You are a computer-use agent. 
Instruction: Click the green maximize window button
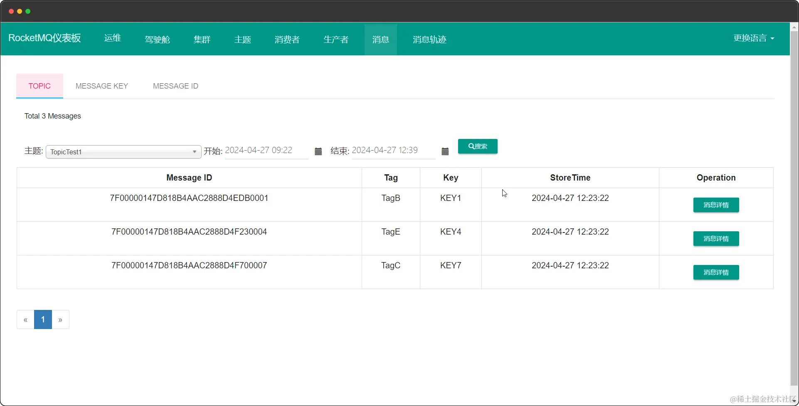pyautogui.click(x=28, y=11)
